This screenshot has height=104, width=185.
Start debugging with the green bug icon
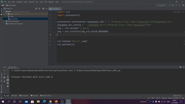tap(173, 5)
